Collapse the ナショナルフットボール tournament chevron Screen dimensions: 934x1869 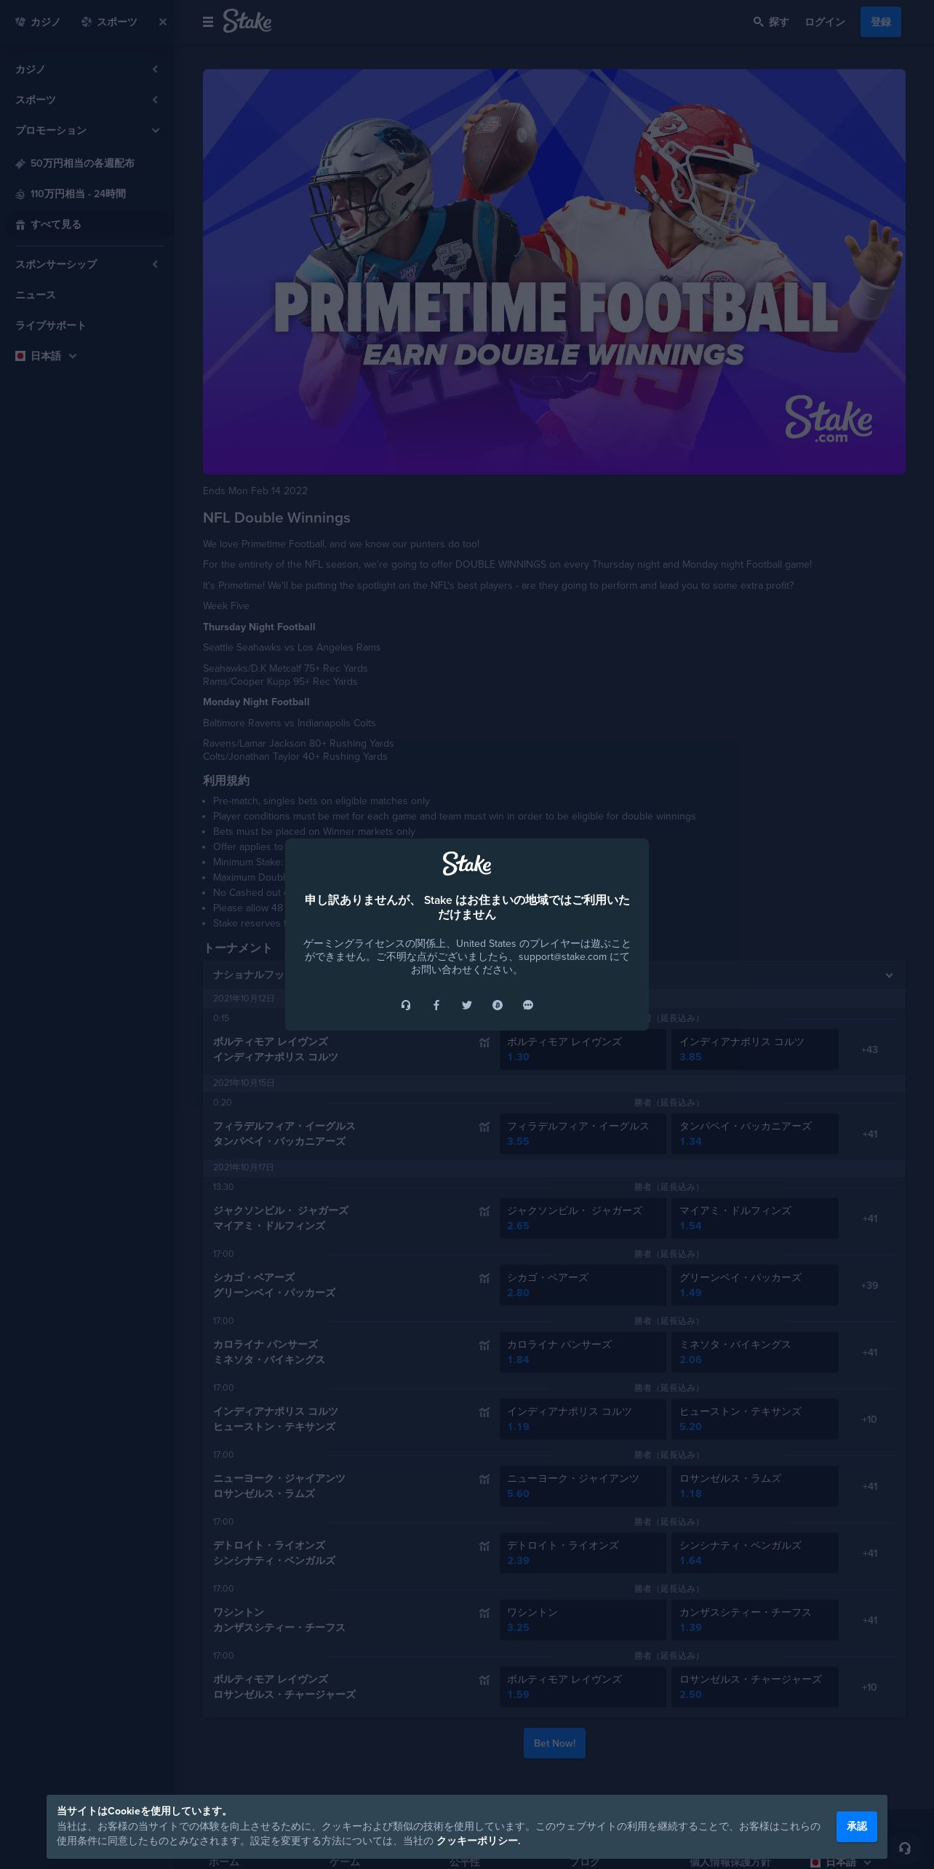(889, 975)
